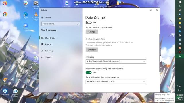Screen dimensions: 184x103
Task: Open the additional calendars dropdown
Action: [116, 82]
